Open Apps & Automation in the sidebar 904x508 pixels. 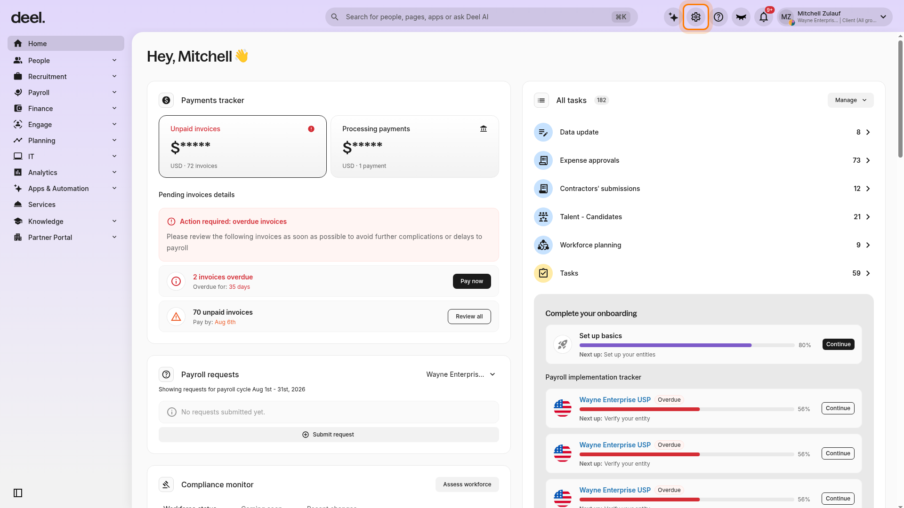click(66, 188)
